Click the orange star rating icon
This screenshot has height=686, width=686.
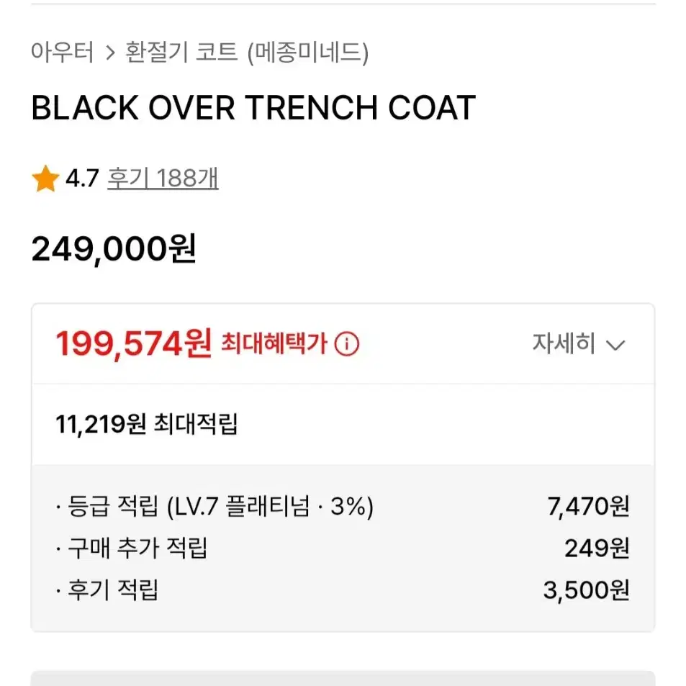(x=45, y=179)
